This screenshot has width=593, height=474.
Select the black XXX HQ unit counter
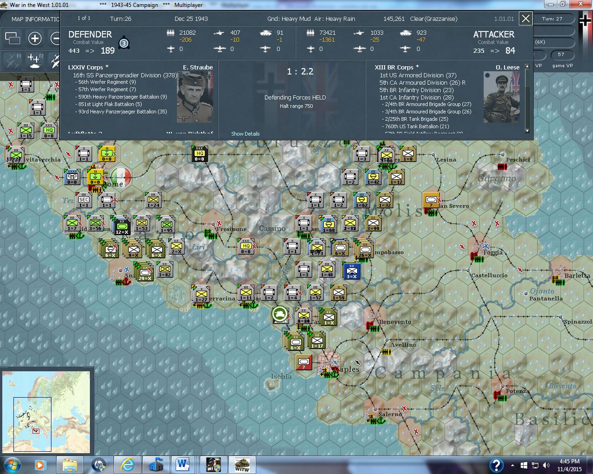click(200, 154)
